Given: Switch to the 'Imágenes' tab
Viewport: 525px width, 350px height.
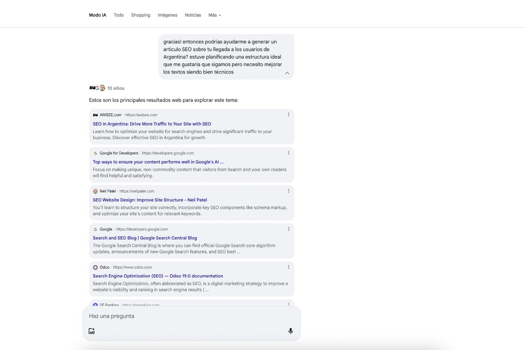Looking at the screenshot, I should point(168,15).
